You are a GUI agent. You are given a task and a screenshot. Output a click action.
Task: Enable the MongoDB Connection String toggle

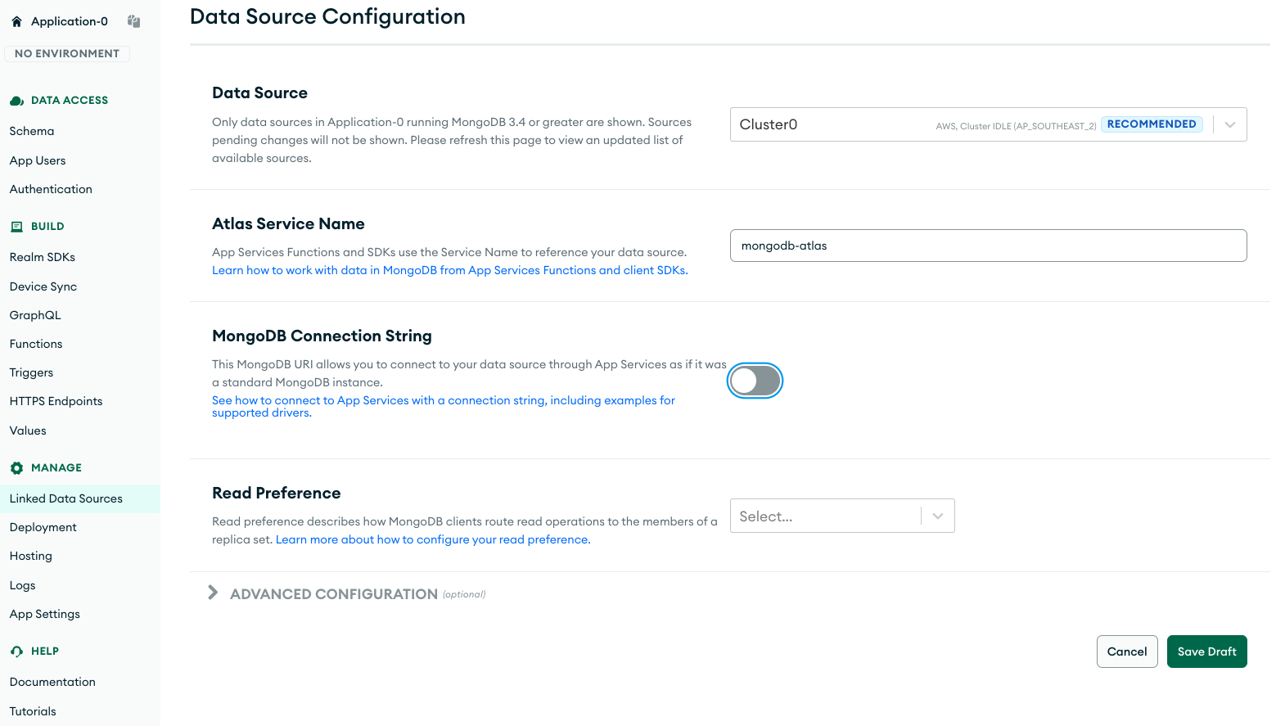(755, 381)
